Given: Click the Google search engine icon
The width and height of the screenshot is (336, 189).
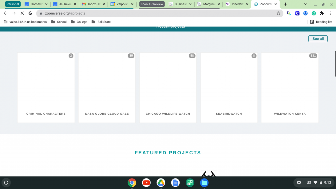Looking at the screenshot, I should pos(30,13).
